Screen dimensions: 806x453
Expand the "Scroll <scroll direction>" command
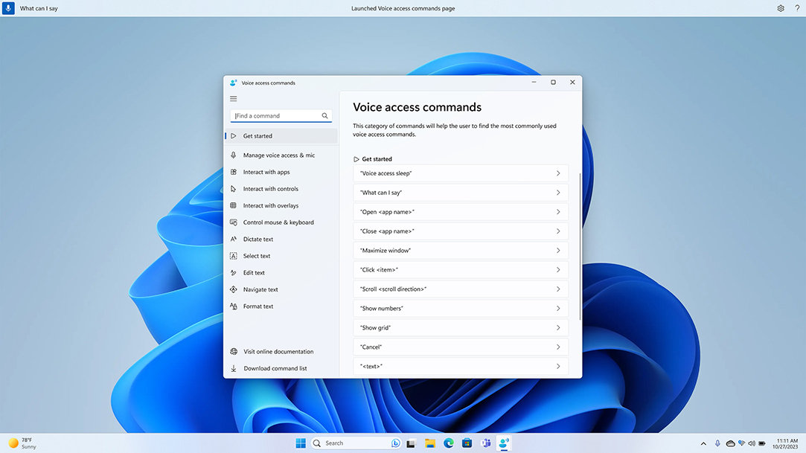(460, 289)
